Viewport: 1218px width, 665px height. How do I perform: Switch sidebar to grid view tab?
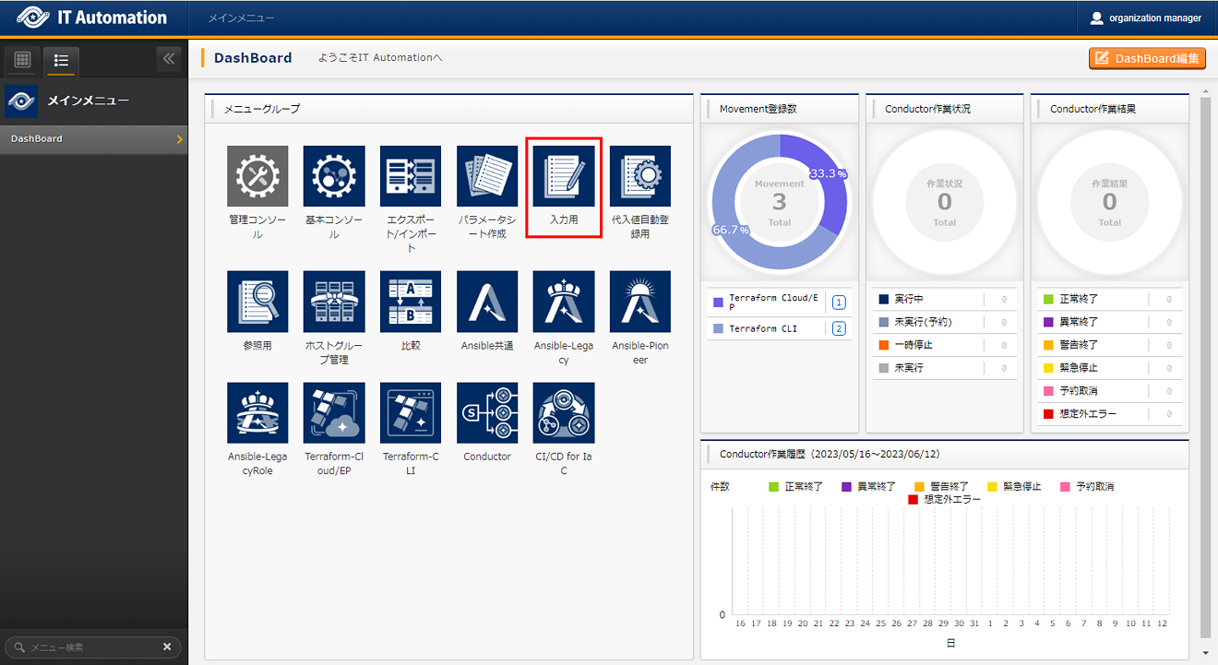(x=23, y=60)
